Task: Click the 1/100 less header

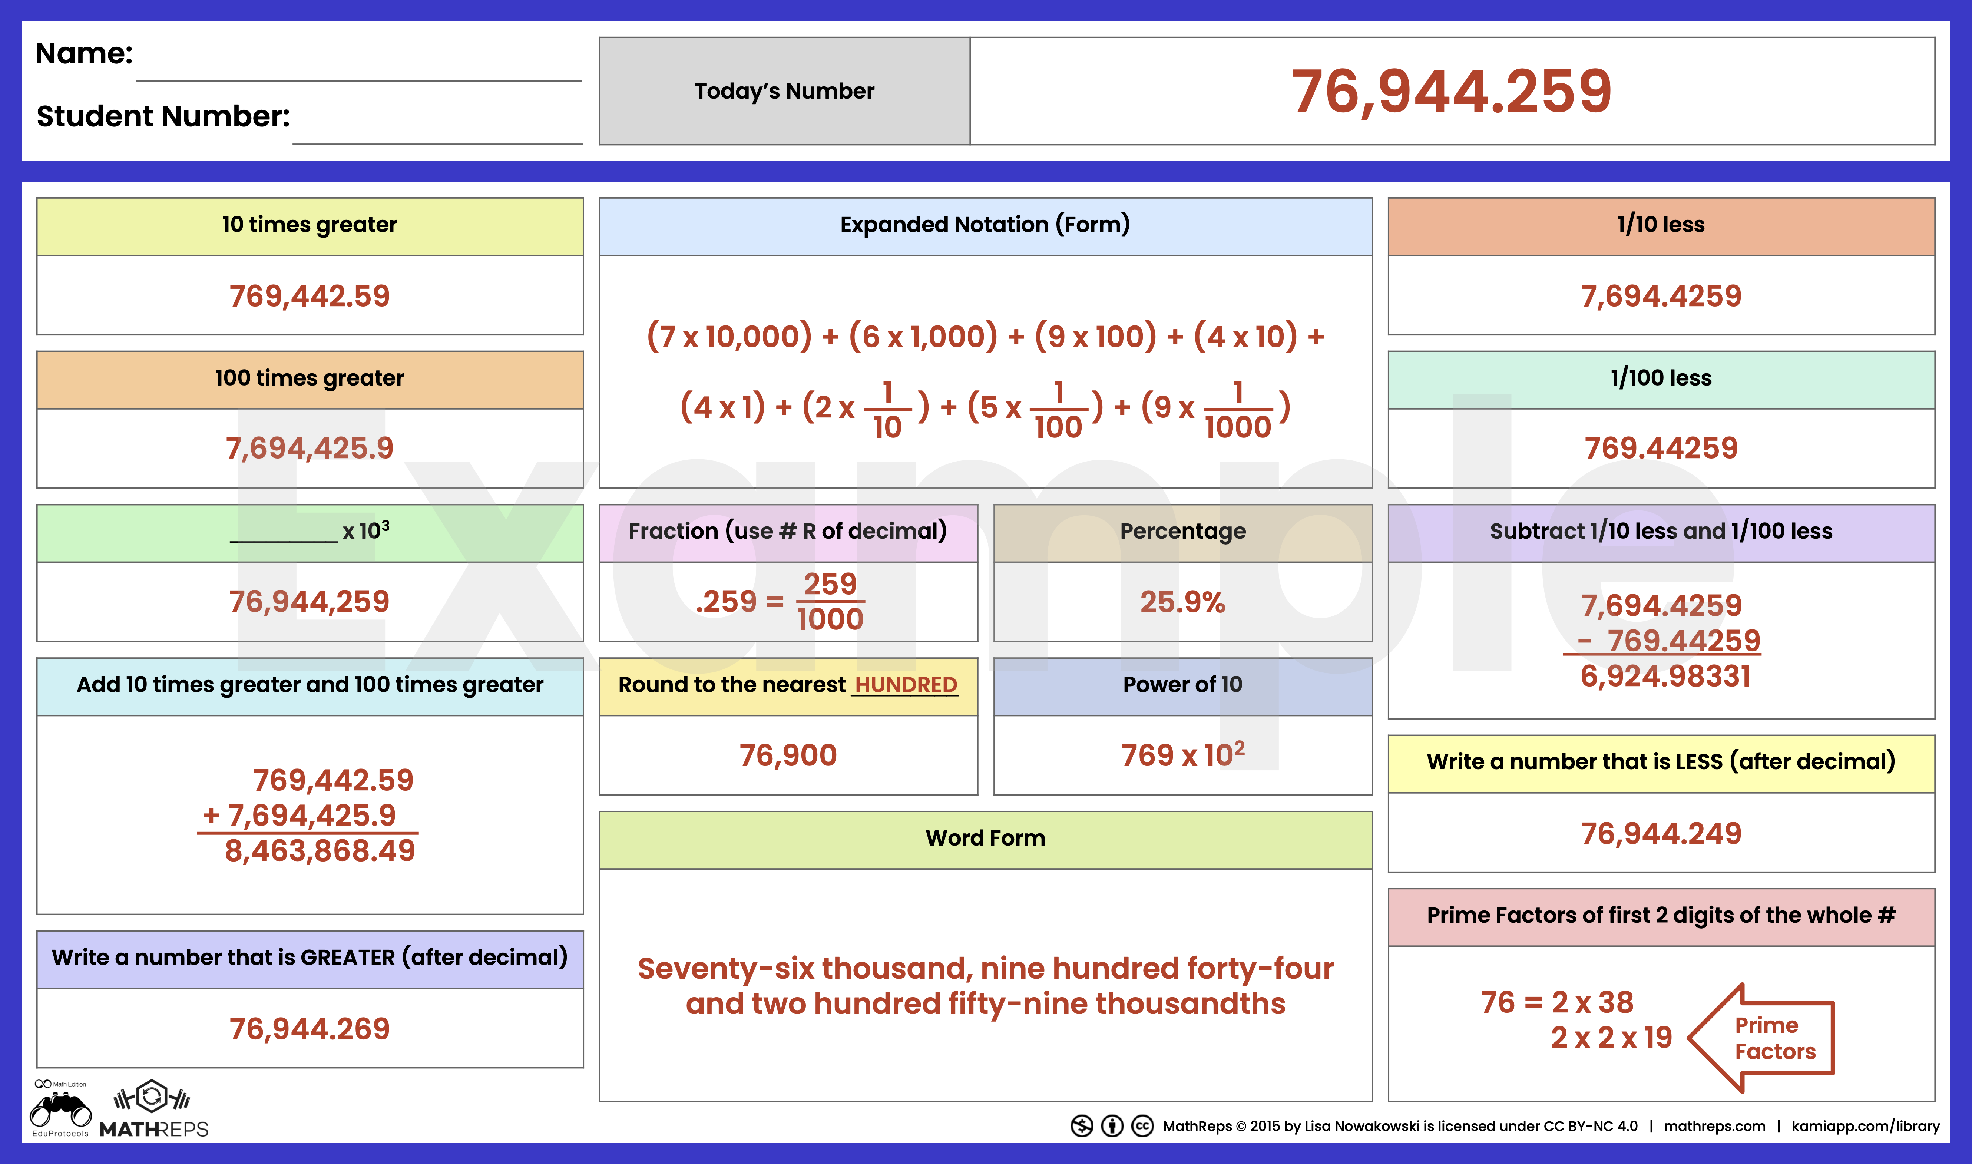Action: point(1661,380)
